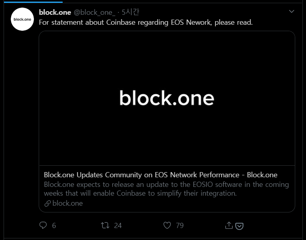This screenshot has height=240, width=306.
Task: Open the share tweet icon
Action: 229,226
